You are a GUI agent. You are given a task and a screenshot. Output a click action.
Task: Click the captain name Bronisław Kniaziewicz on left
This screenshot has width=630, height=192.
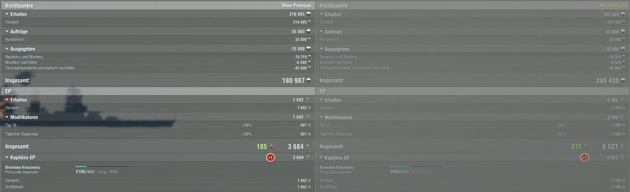(x=23, y=167)
